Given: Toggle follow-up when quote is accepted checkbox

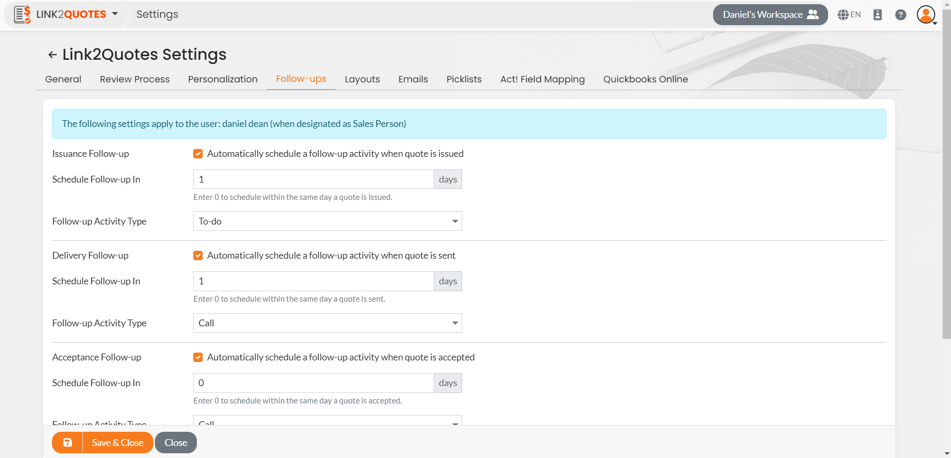Looking at the screenshot, I should pyautogui.click(x=198, y=357).
